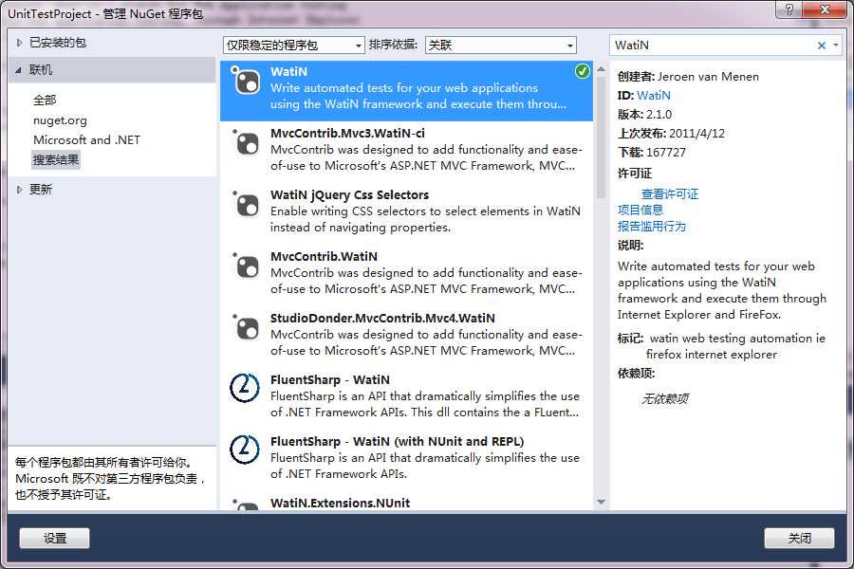Click the 版本: 2.1.0 text

coord(644,115)
